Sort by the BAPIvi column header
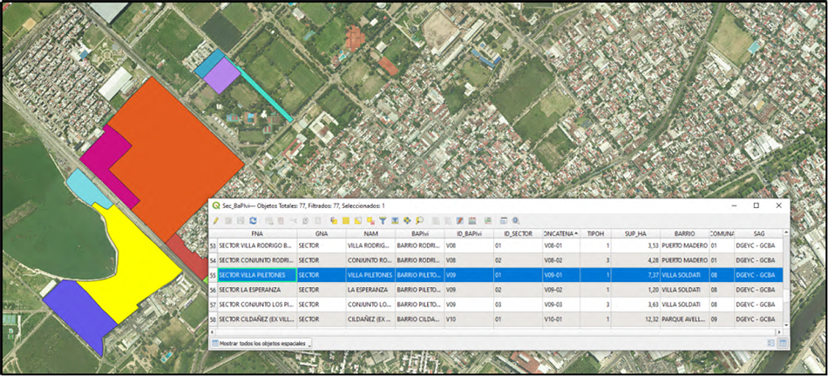Screen dimensions: 828x376 (x=420, y=233)
